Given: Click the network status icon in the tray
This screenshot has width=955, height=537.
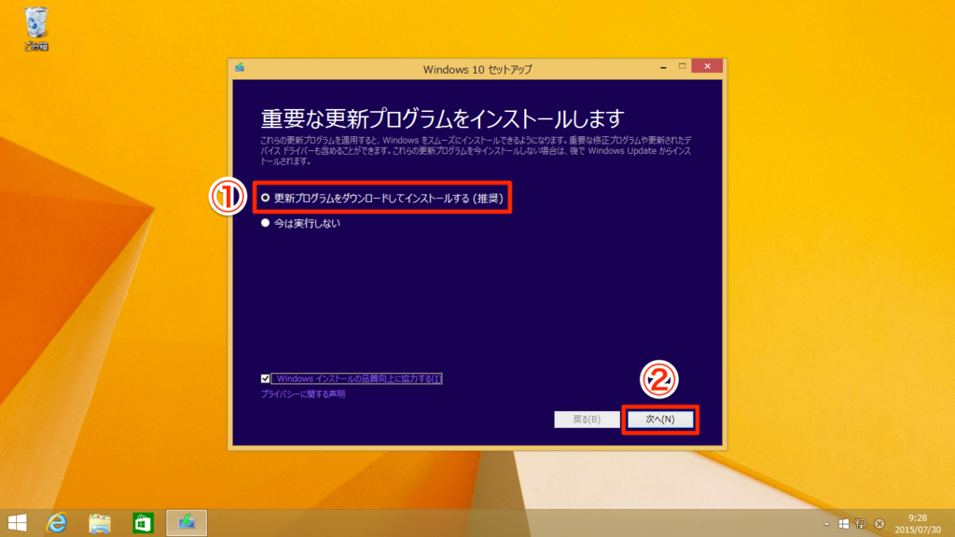Looking at the screenshot, I should tap(860, 522).
